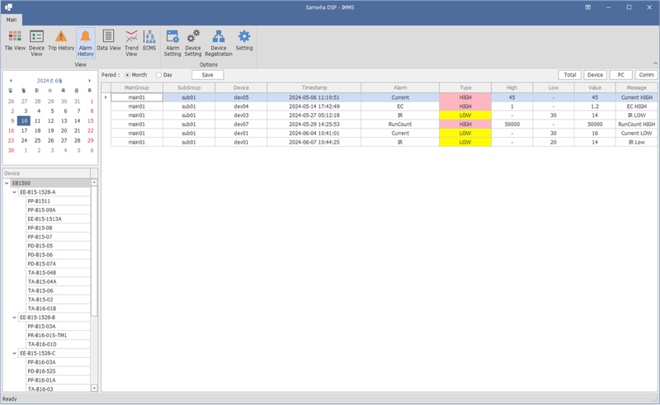Image resolution: width=660 pixels, height=405 pixels.
Task: Open the ECMS view
Action: (x=149, y=41)
